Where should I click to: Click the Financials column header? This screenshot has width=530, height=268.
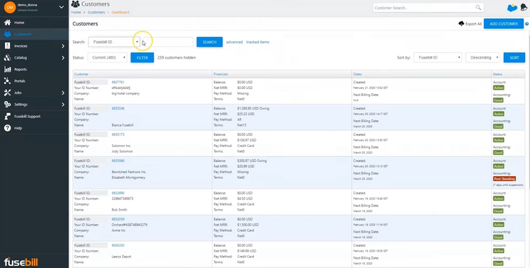coord(220,74)
